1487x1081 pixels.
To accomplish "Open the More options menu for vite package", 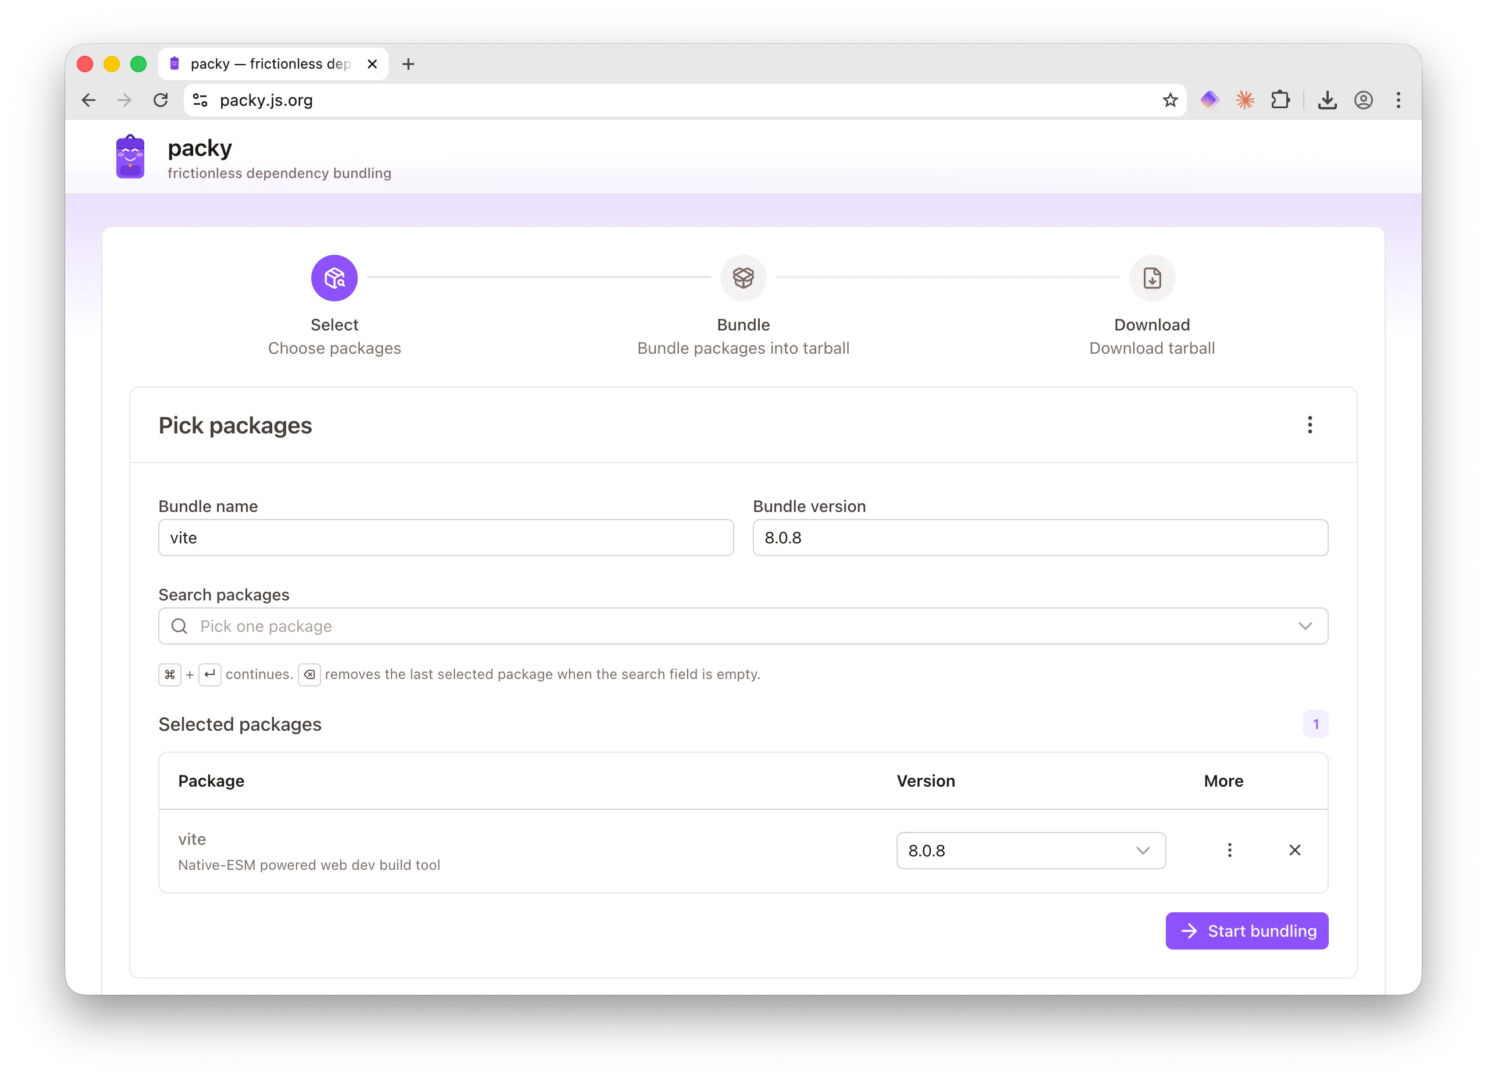I will pyautogui.click(x=1229, y=849).
